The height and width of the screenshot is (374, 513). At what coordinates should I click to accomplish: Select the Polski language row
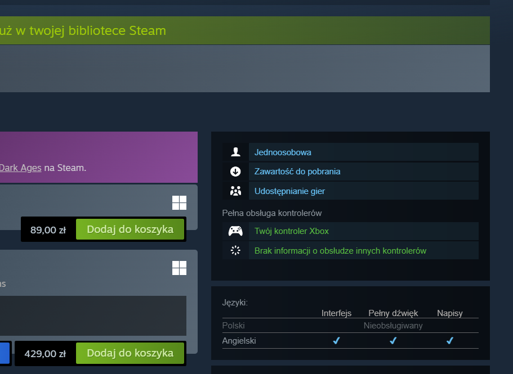coord(350,326)
